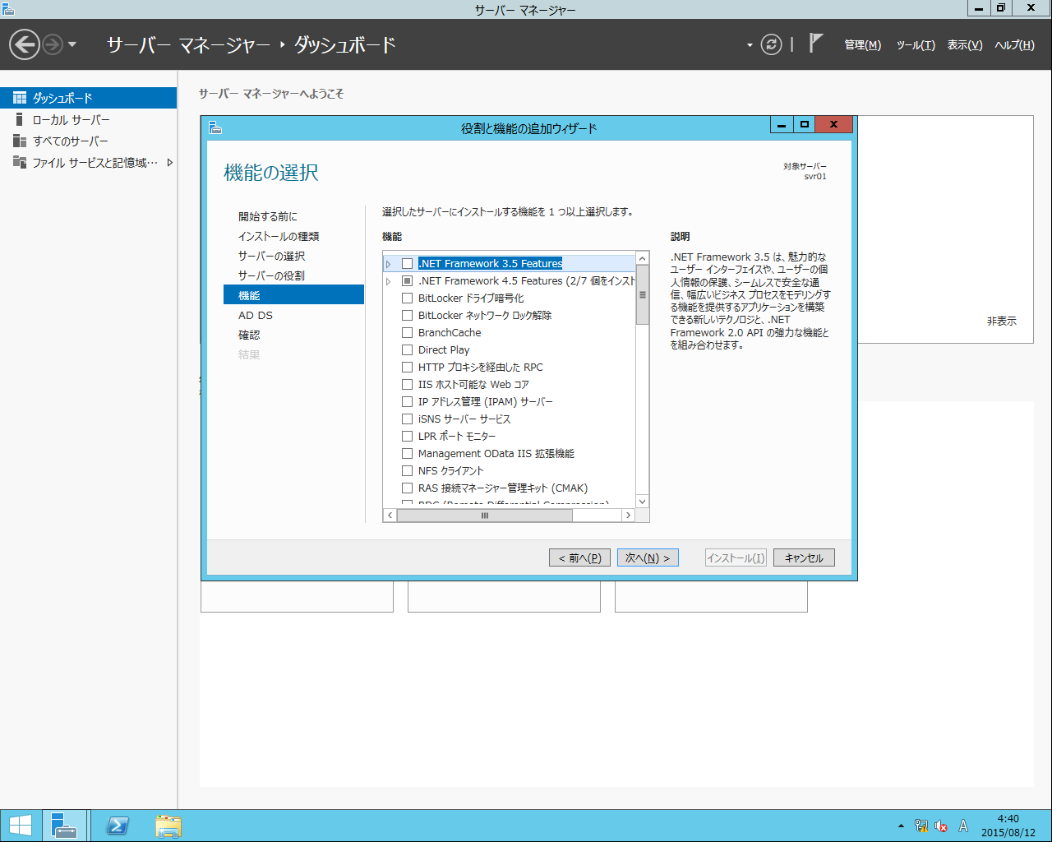The image size is (1052, 842).
Task: Click the < 前へ(P) button
Action: click(x=579, y=557)
